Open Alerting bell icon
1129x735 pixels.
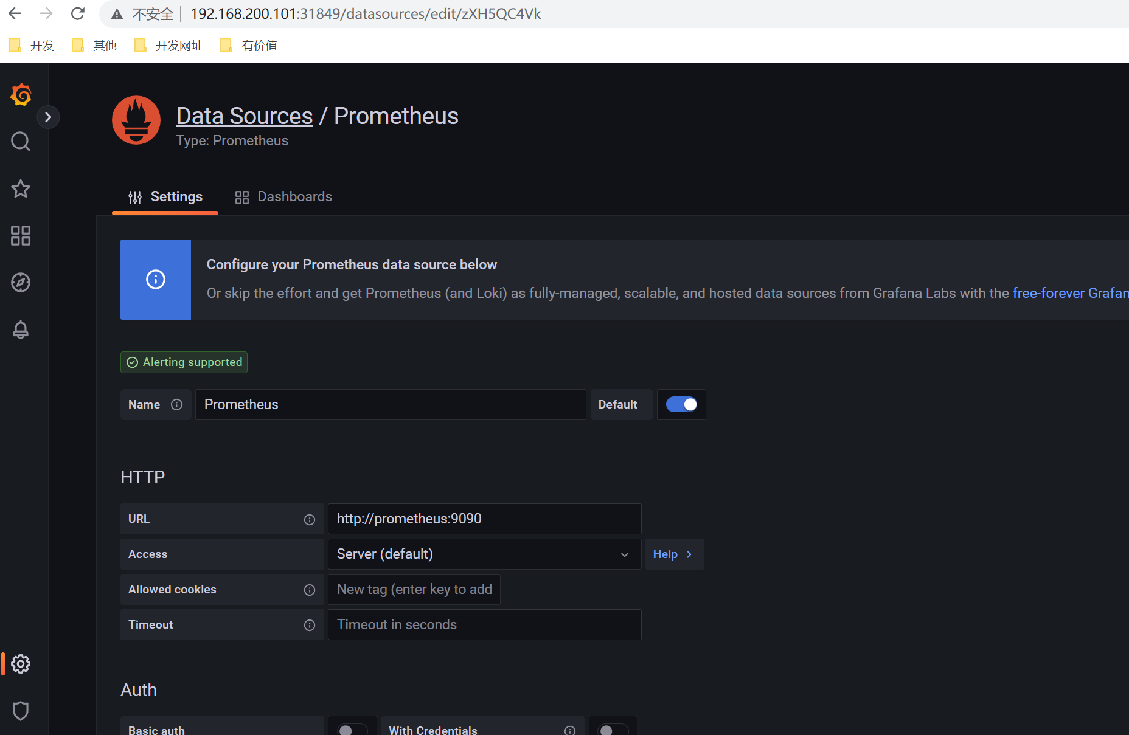coord(21,330)
